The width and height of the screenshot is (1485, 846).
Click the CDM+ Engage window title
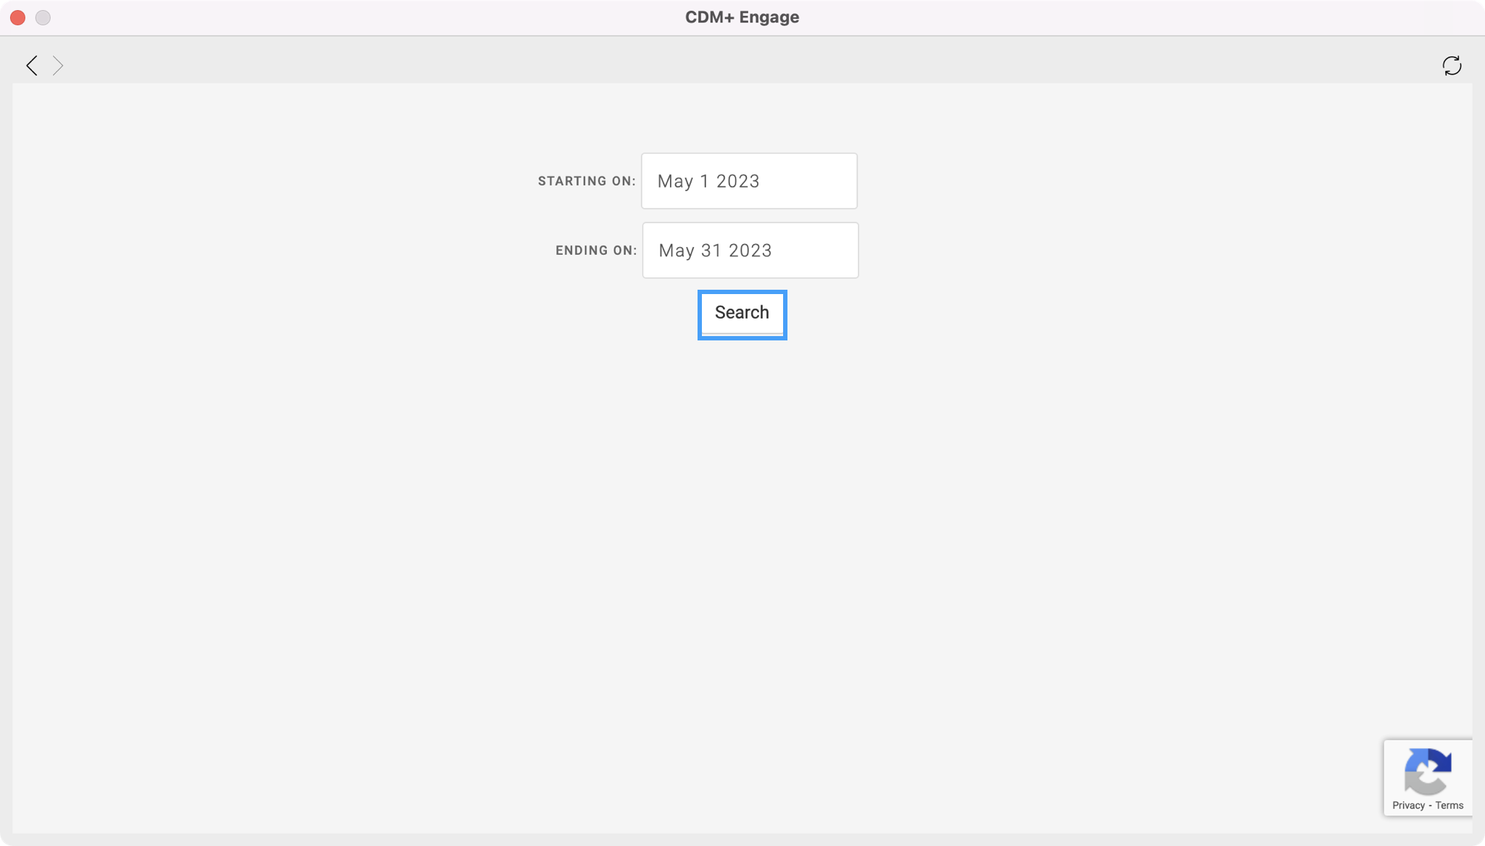pos(742,17)
